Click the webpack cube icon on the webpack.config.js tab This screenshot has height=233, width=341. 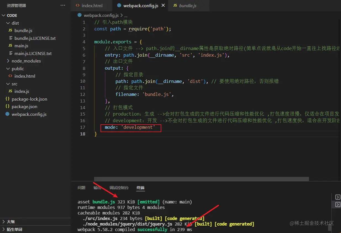(x=119, y=6)
